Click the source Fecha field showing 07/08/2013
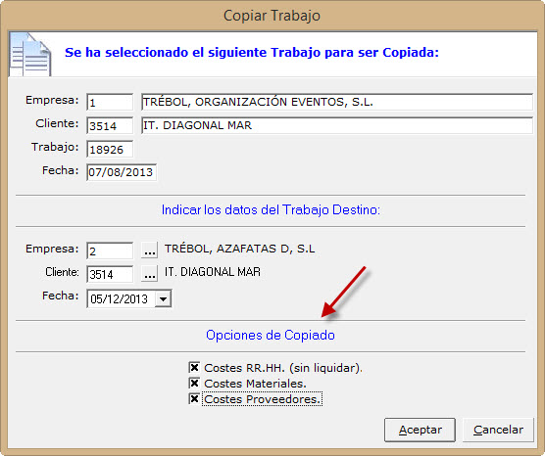The image size is (545, 456). point(122,172)
